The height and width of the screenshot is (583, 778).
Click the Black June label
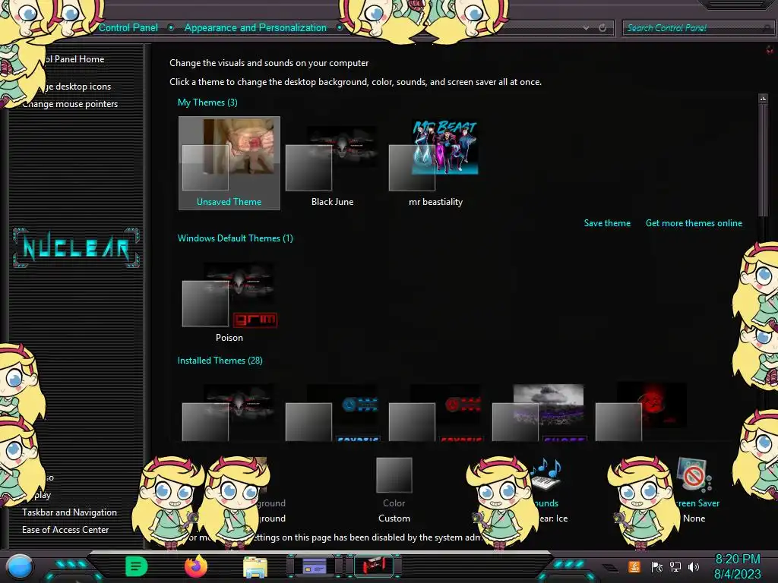click(x=333, y=202)
